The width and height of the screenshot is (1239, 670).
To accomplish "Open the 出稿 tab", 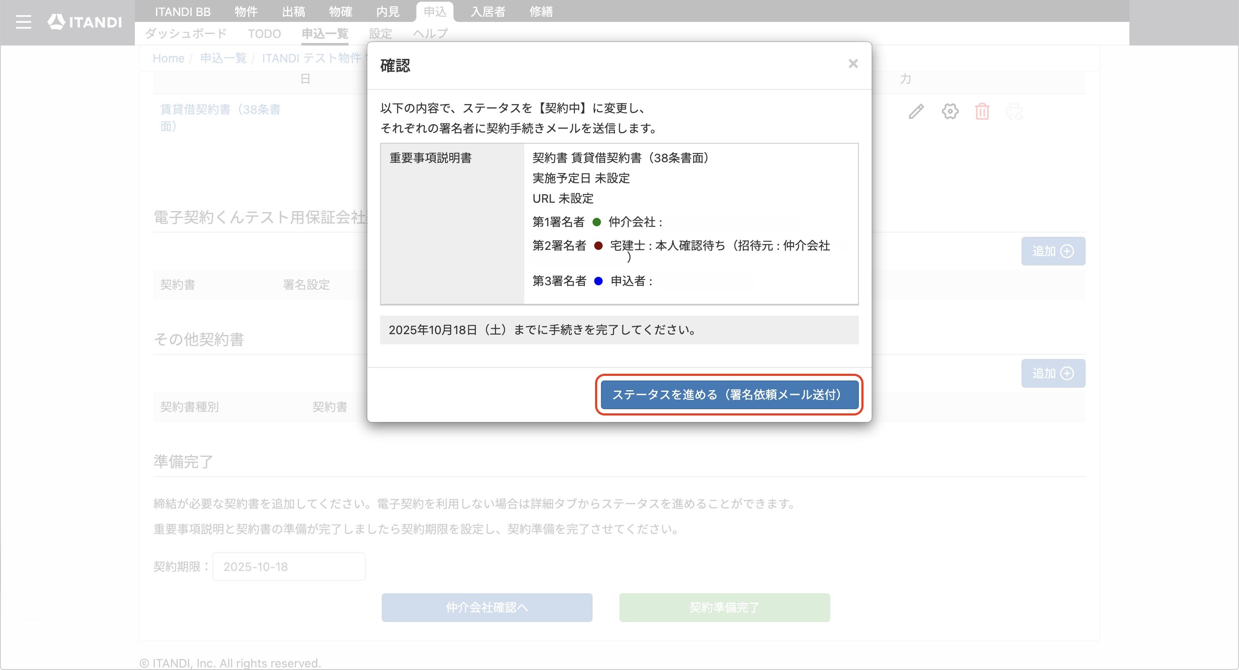I will pyautogui.click(x=293, y=11).
